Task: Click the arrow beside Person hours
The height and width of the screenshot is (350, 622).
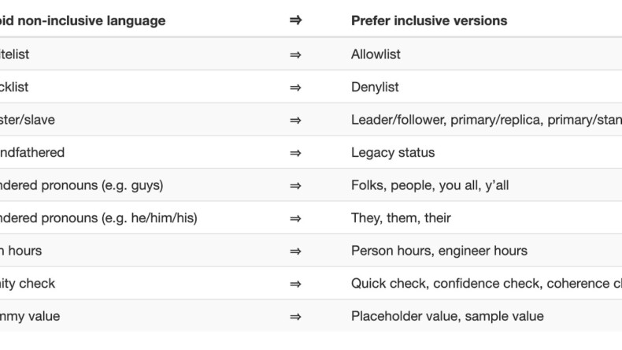Action: [x=295, y=251]
